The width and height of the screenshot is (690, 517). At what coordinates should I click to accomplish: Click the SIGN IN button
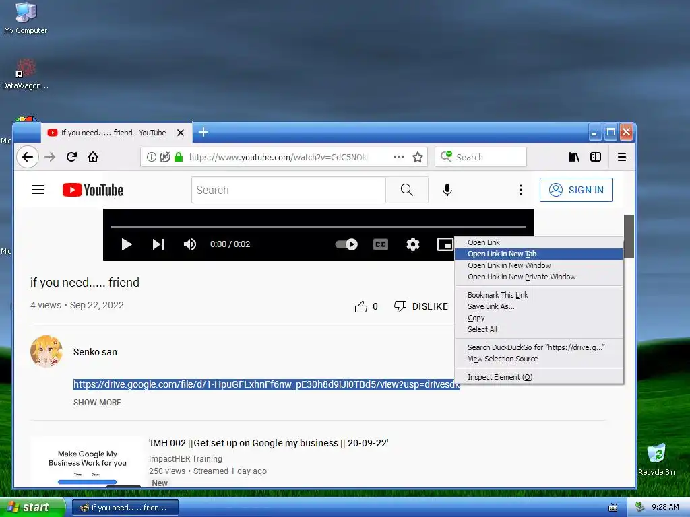[576, 190]
